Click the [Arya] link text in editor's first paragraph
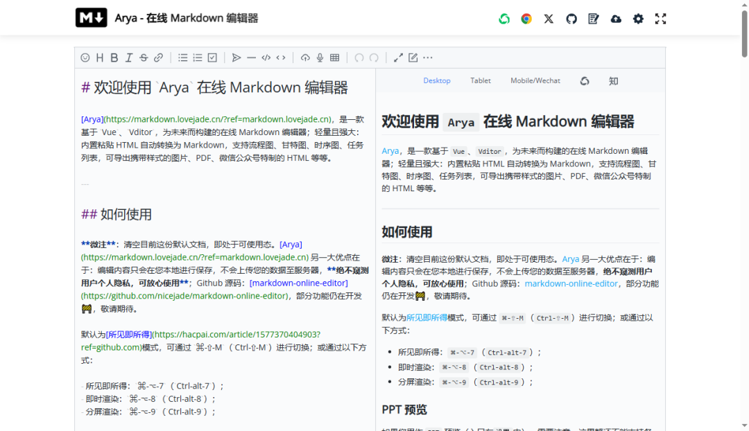Screen dimensions: 749x431 (92, 119)
